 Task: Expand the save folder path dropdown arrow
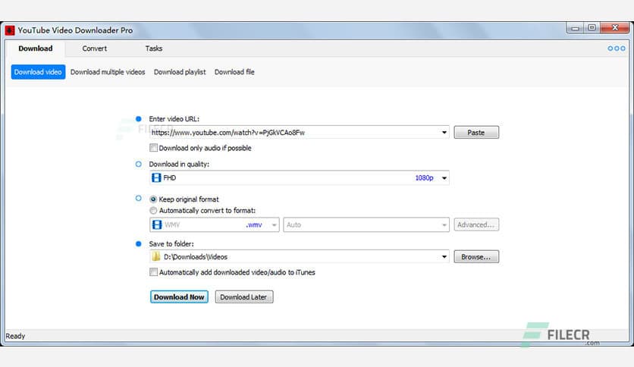(444, 256)
